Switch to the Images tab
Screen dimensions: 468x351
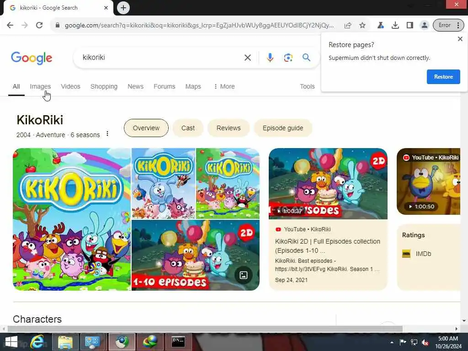[x=40, y=86]
